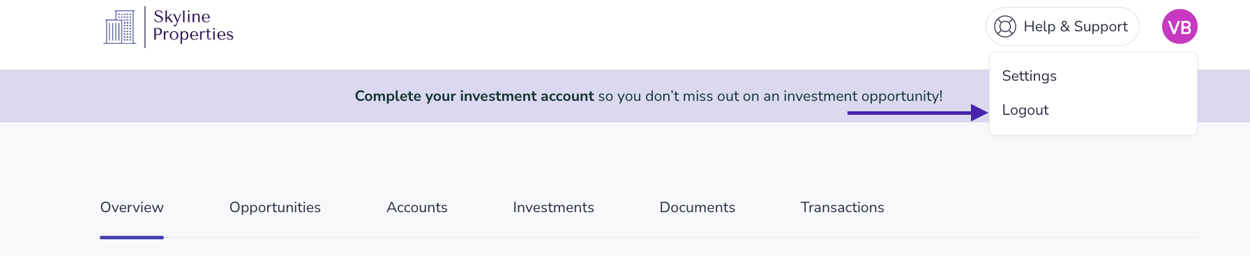Viewport: 1250px width, 256px height.
Task: Click the vertical divider line in the logo
Action: [145, 27]
